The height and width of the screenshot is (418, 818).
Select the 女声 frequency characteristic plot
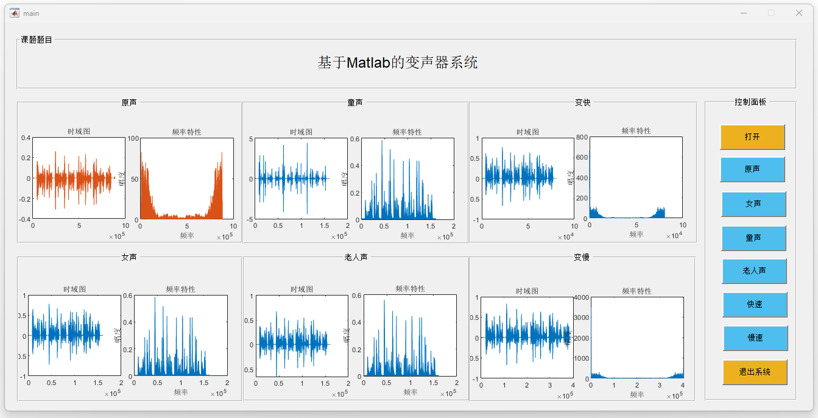click(x=180, y=336)
